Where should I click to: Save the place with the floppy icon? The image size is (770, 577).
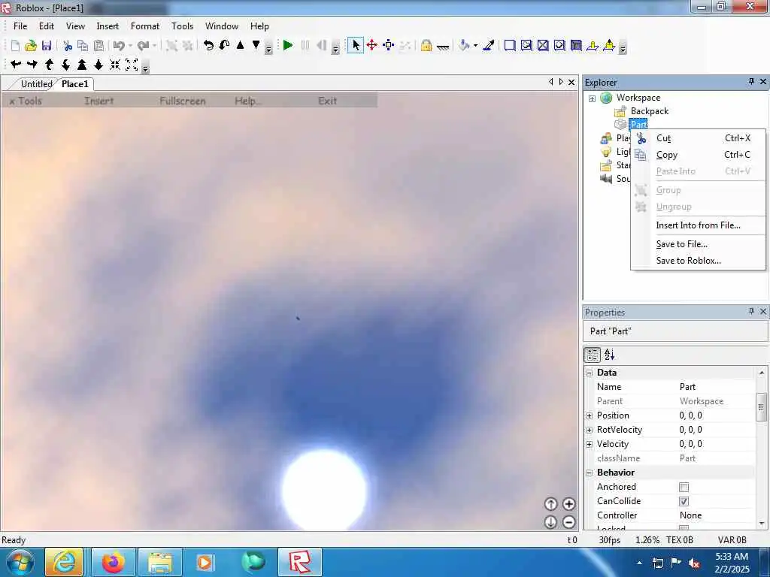(47, 46)
